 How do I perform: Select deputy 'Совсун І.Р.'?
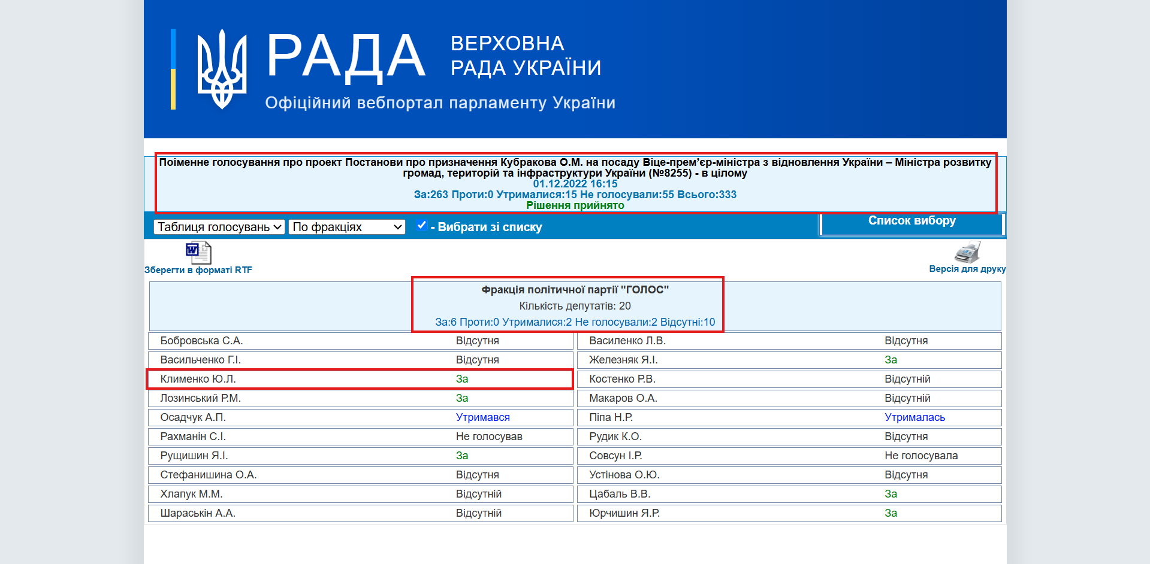point(615,456)
